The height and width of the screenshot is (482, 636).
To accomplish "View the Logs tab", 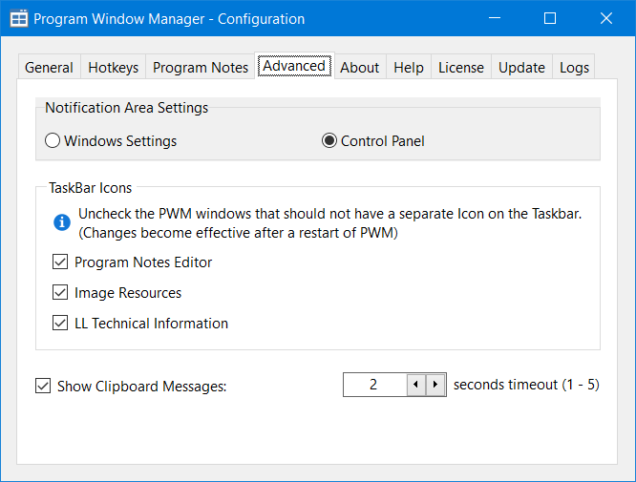I will pos(574,68).
